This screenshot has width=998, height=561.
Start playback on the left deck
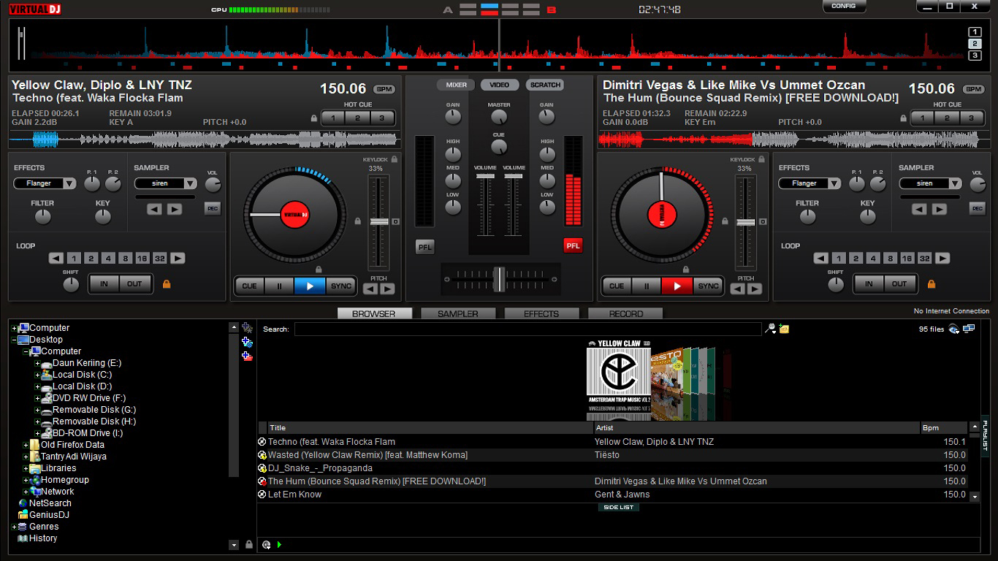click(x=310, y=286)
